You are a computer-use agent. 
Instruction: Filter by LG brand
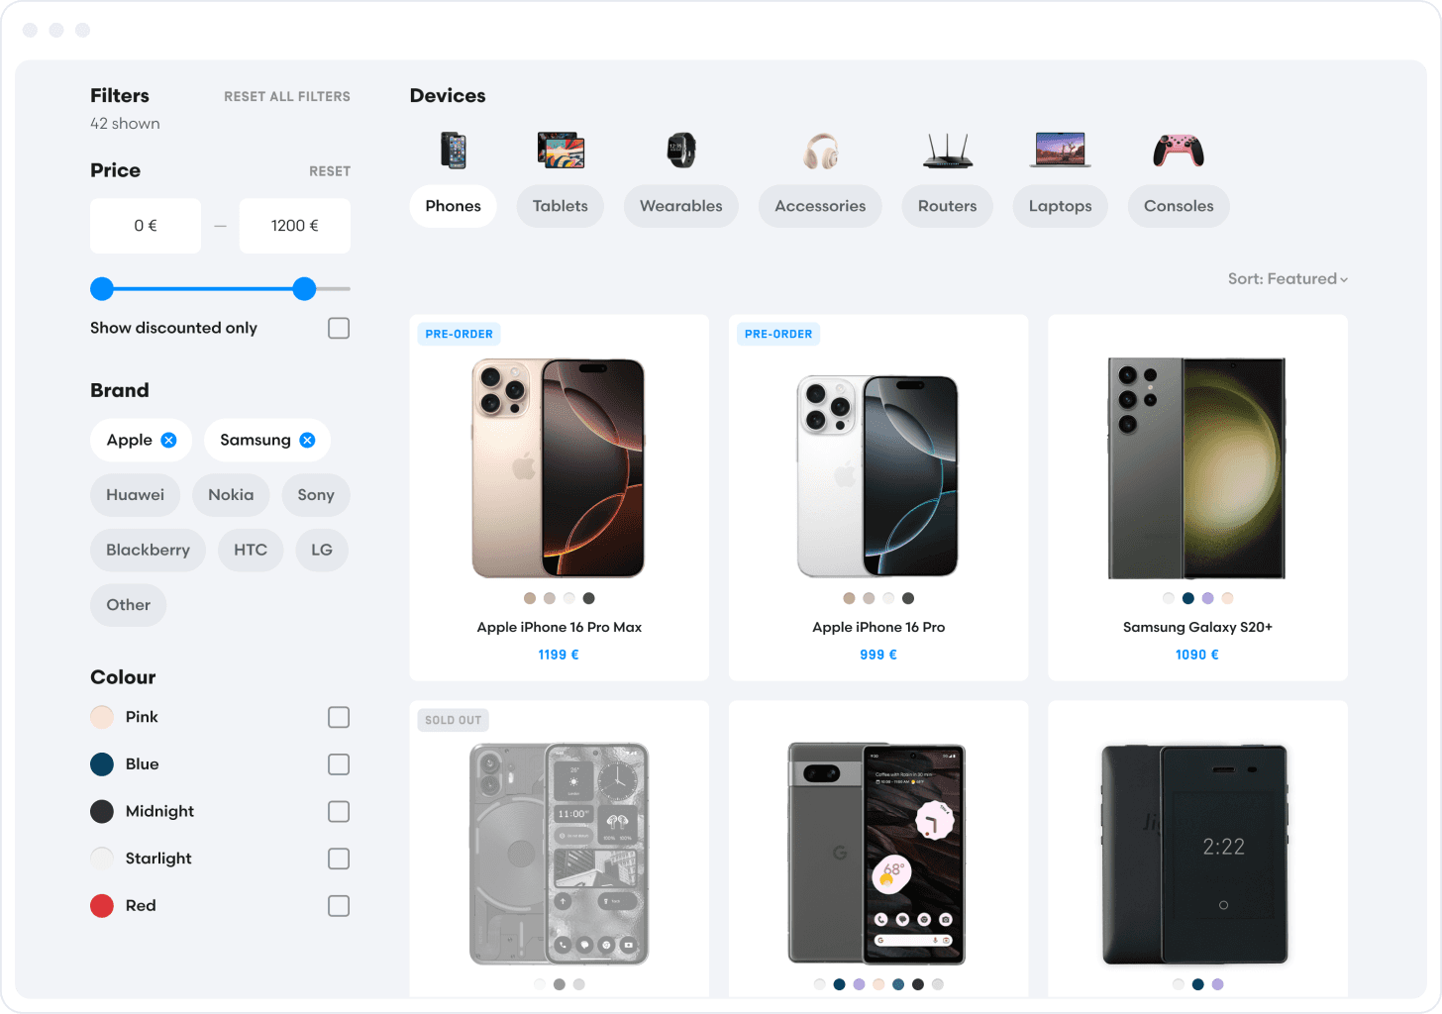coord(322,551)
